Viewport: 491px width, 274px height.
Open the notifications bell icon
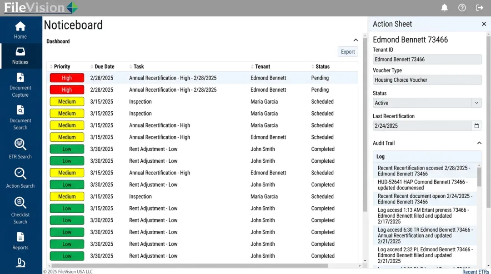[444, 8]
